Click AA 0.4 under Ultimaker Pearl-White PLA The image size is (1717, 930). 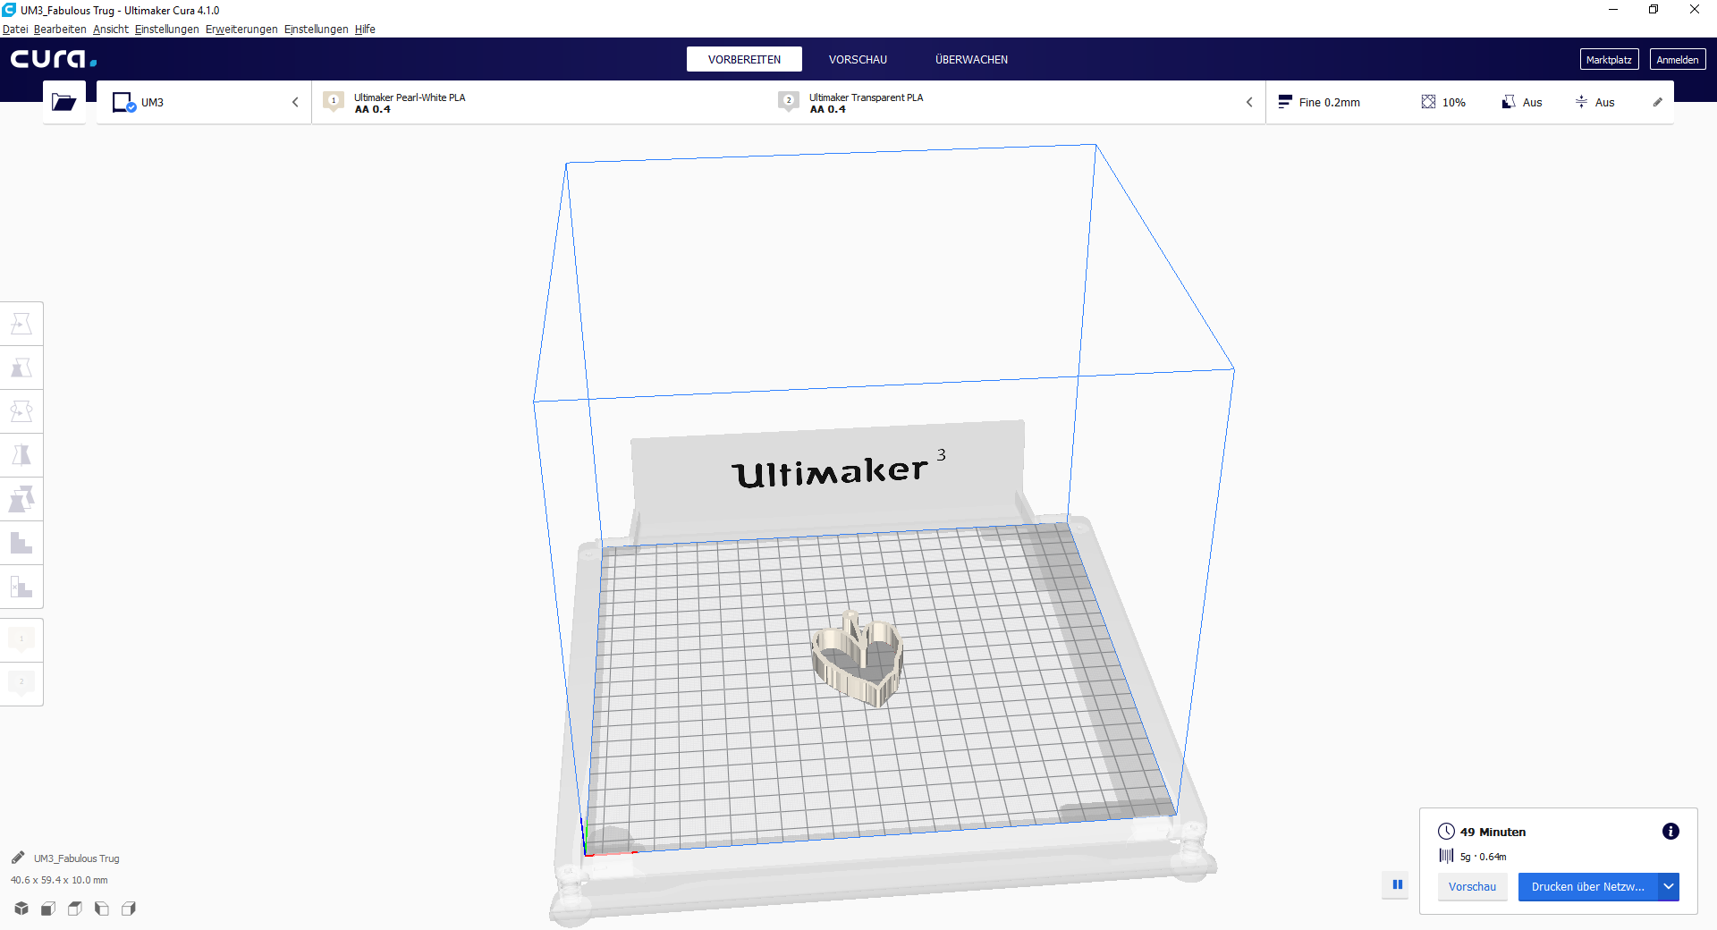click(x=373, y=109)
